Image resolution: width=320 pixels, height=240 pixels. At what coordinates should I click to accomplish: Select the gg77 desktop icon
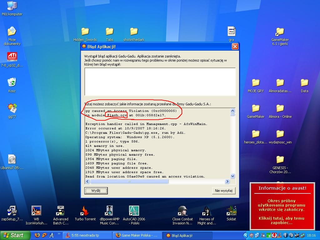(12, 108)
